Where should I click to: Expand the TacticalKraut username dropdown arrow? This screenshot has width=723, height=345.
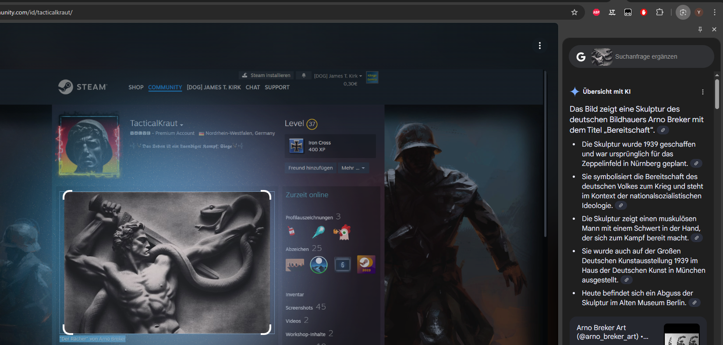tap(181, 125)
